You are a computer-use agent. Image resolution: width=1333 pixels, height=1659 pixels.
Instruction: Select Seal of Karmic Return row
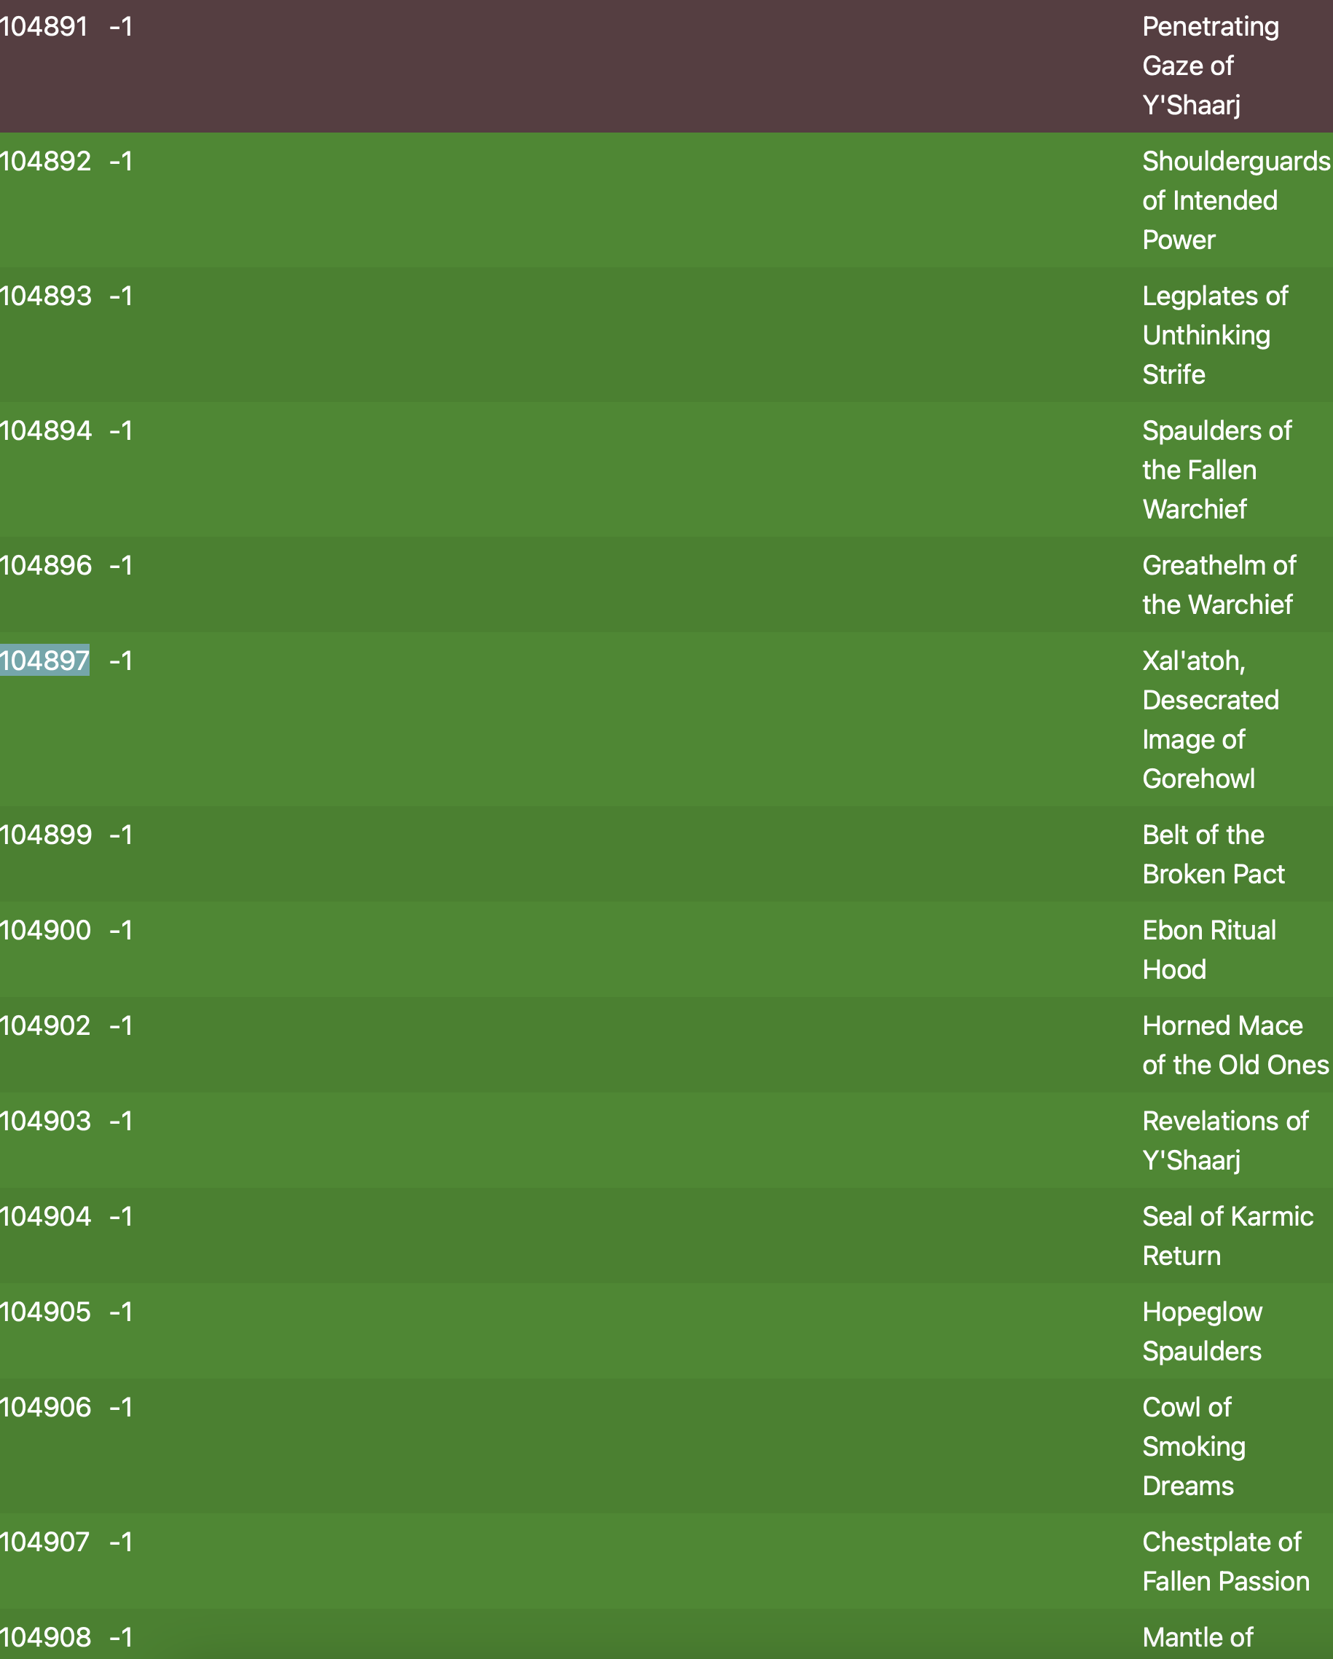666,1236
